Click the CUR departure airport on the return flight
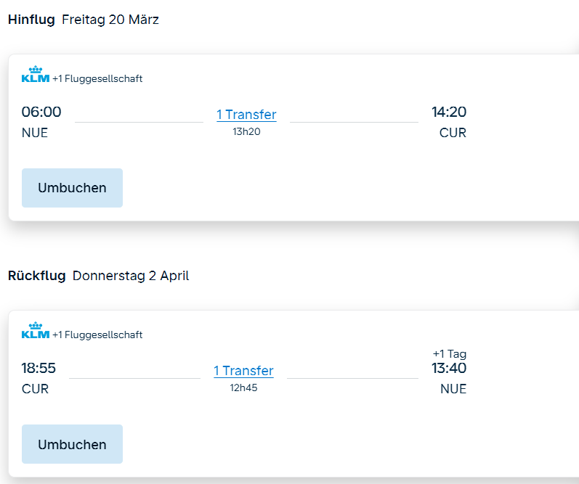This screenshot has width=579, height=484. pyautogui.click(x=35, y=389)
